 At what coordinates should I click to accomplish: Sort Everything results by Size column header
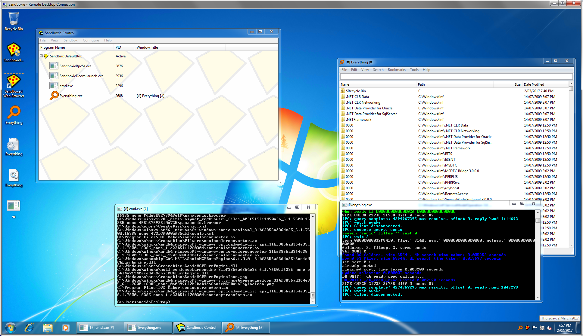pyautogui.click(x=508, y=84)
